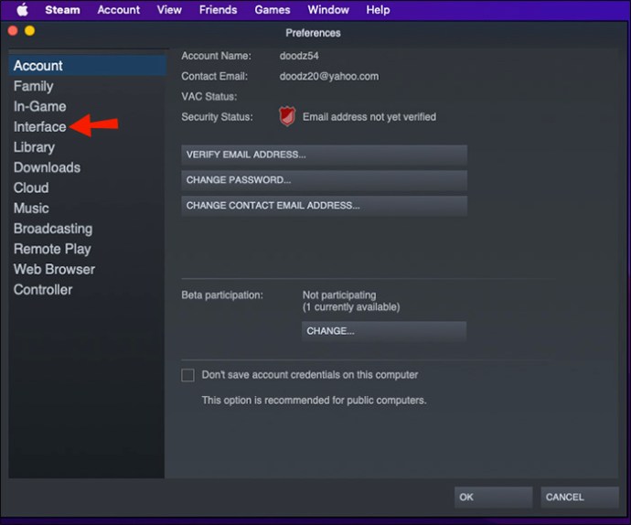Click Verify Email Address button
Screen dimensions: 631x525
[x=324, y=155]
